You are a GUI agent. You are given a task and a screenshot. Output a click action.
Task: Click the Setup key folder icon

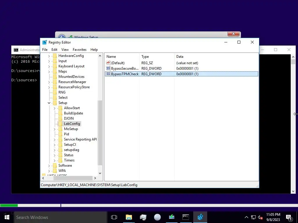point(55,103)
